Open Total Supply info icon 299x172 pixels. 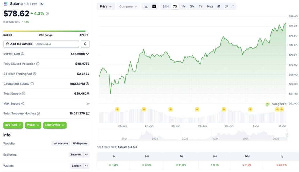(x=24, y=94)
